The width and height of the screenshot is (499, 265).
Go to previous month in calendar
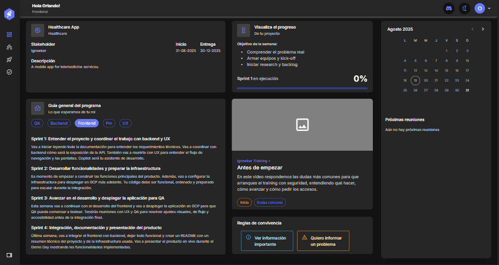pos(473,29)
